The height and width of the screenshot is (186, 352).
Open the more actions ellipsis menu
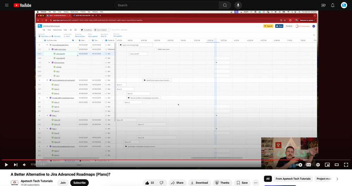tap(256, 182)
